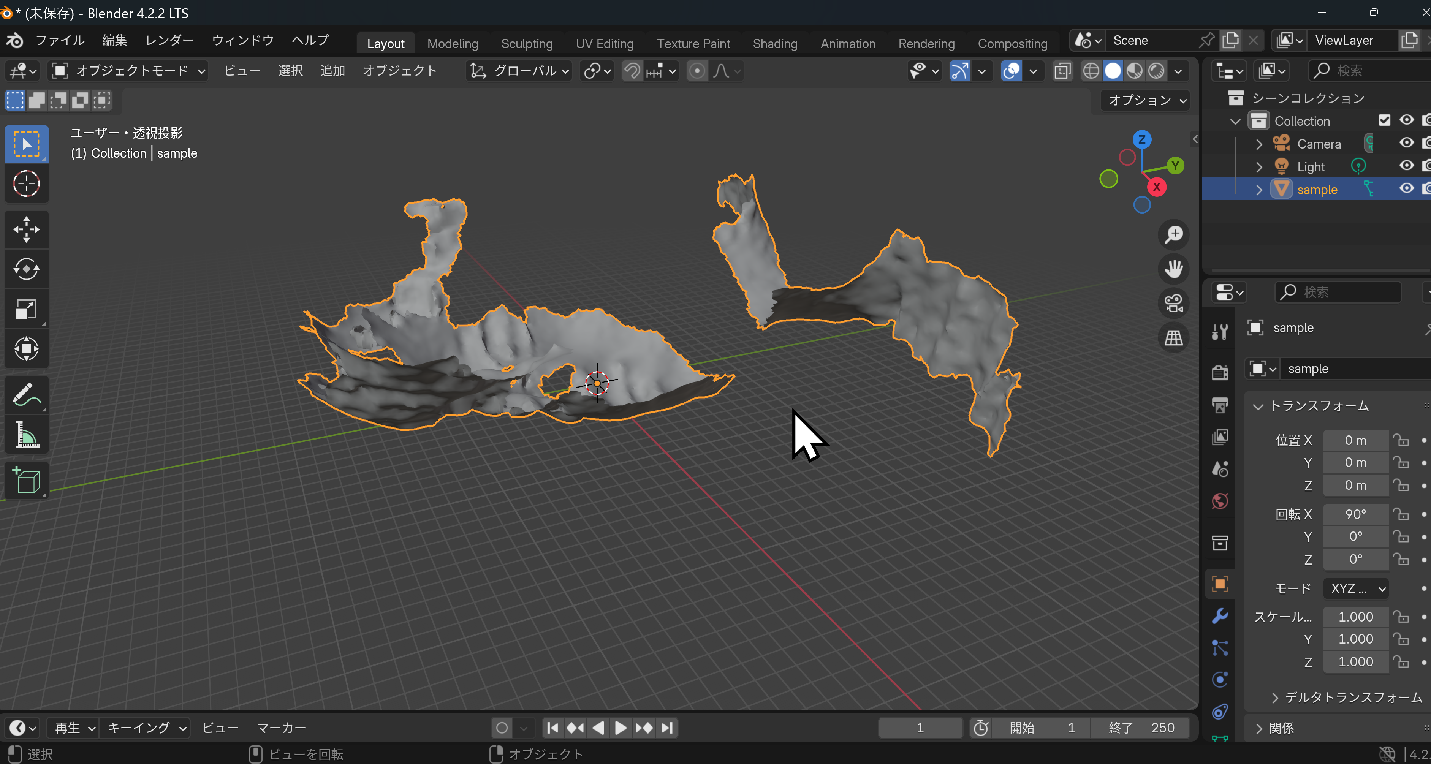Expand Delta Transform panel
This screenshot has width=1431, height=764.
click(x=1276, y=698)
